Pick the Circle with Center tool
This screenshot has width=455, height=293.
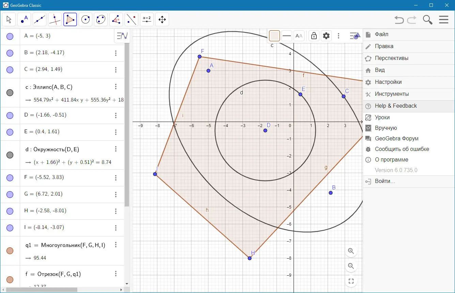coord(85,20)
